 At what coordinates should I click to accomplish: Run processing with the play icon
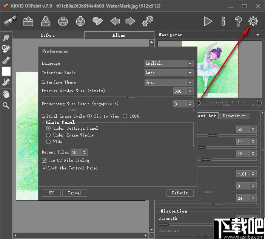point(208,21)
